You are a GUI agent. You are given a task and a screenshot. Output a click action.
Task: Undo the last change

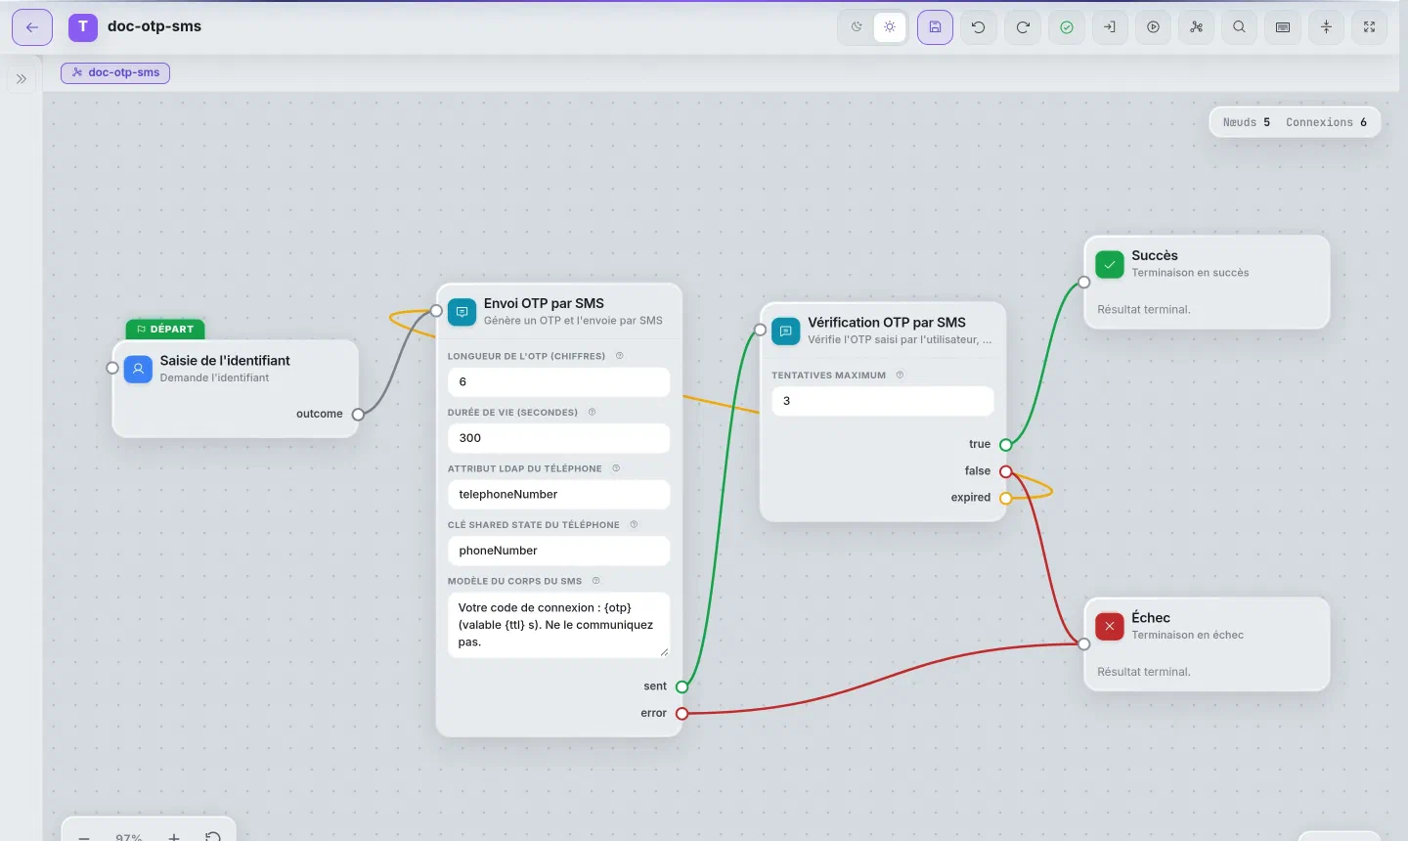coord(979,27)
